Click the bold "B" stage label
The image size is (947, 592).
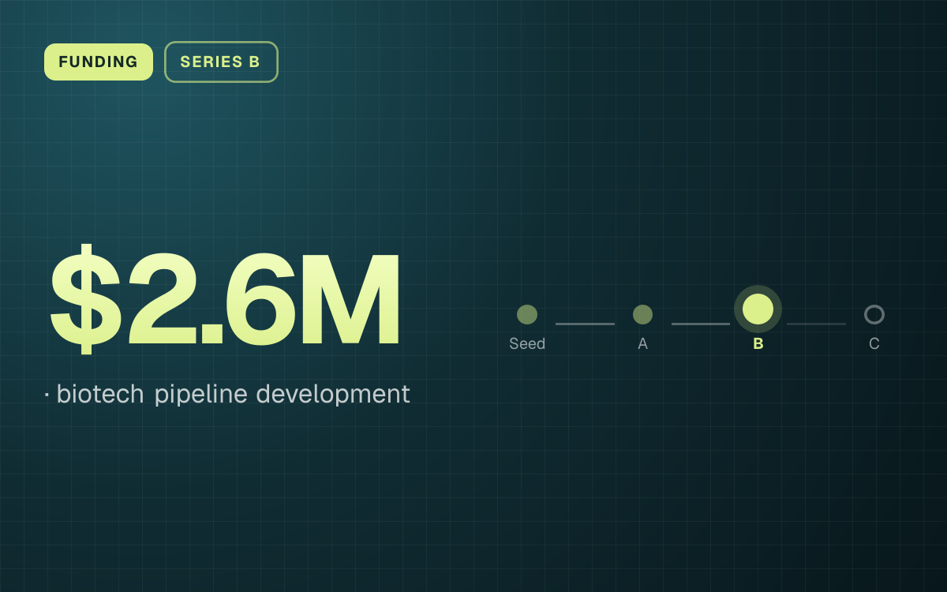pyautogui.click(x=758, y=344)
